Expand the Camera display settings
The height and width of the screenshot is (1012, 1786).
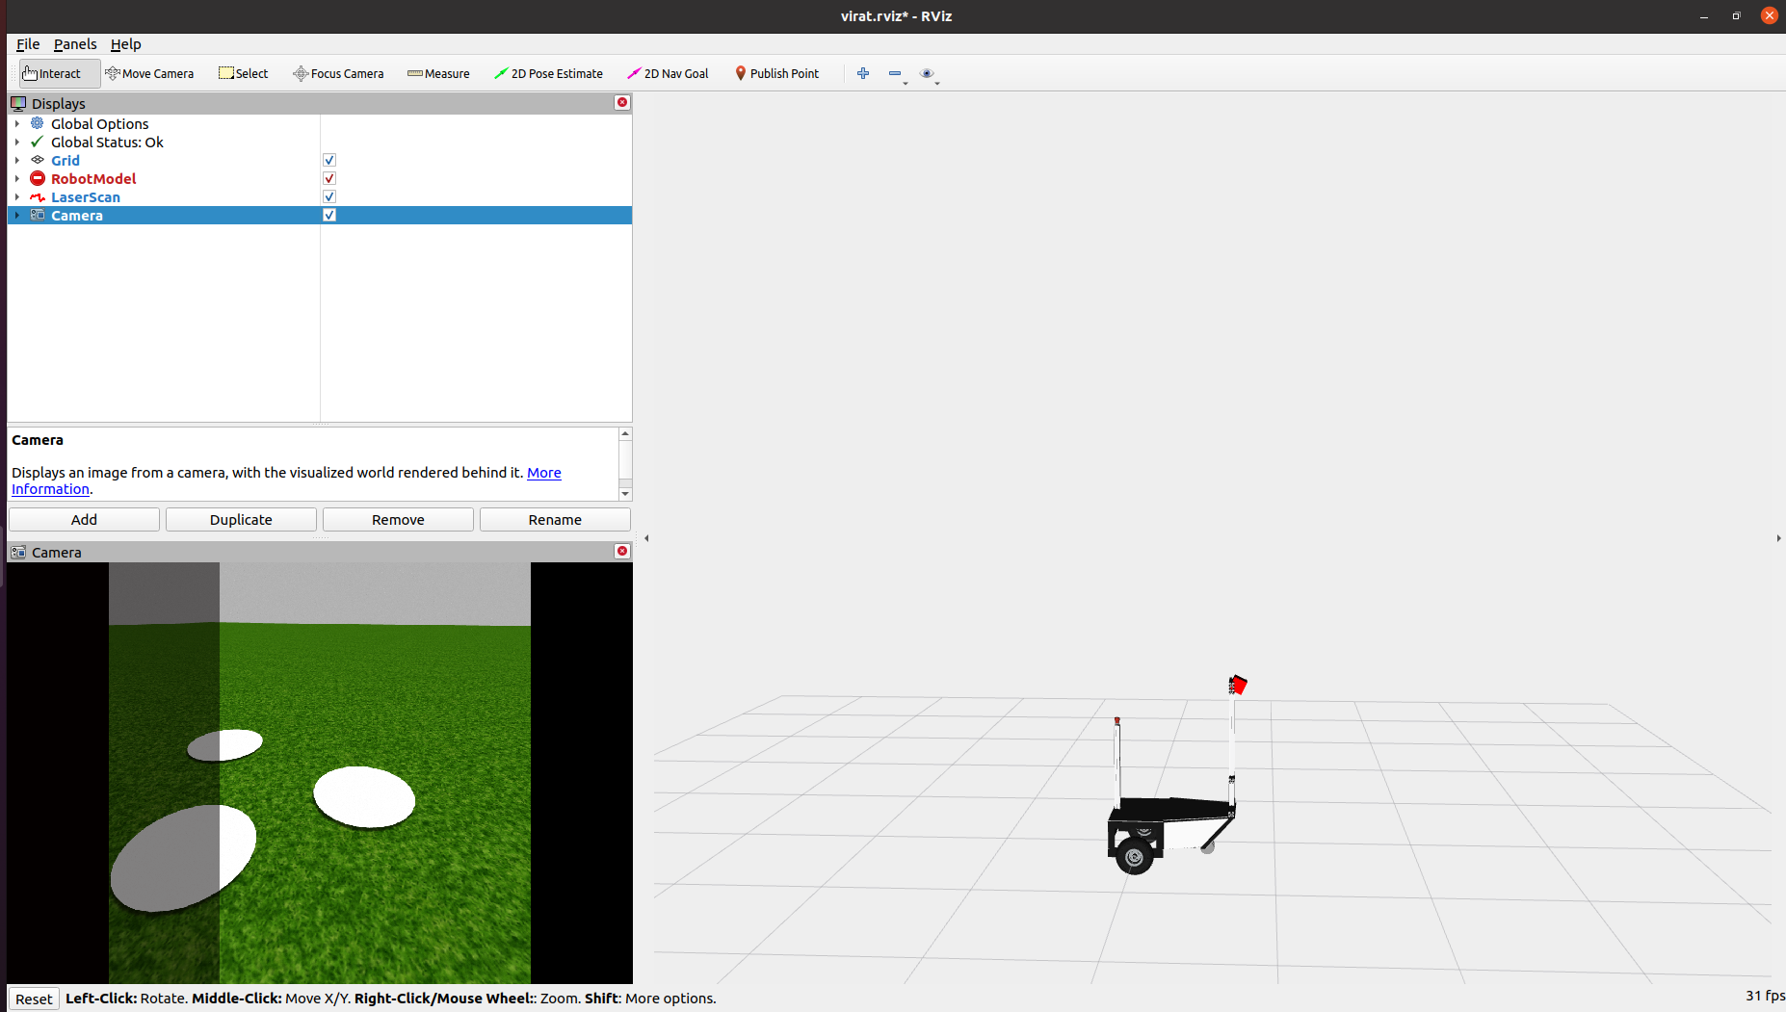pyautogui.click(x=16, y=215)
